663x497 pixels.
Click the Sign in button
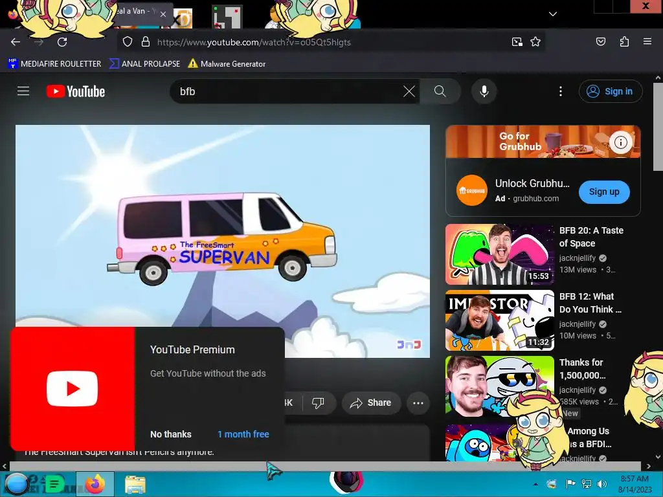[x=611, y=91]
